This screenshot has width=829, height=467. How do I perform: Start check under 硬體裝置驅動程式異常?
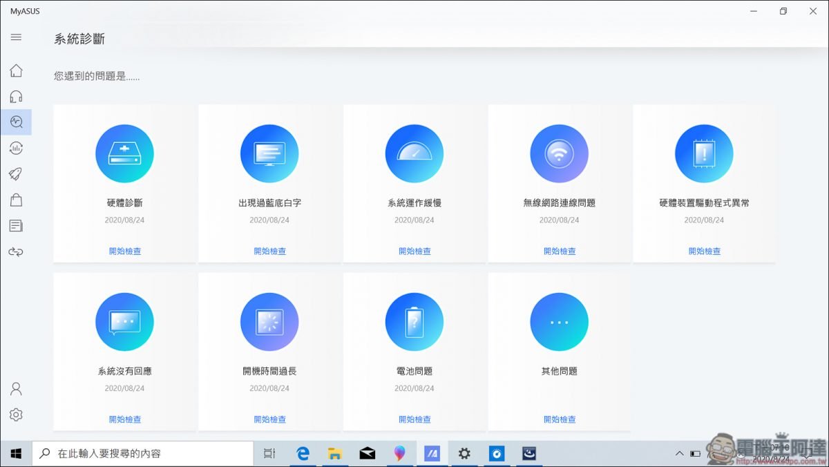click(704, 251)
